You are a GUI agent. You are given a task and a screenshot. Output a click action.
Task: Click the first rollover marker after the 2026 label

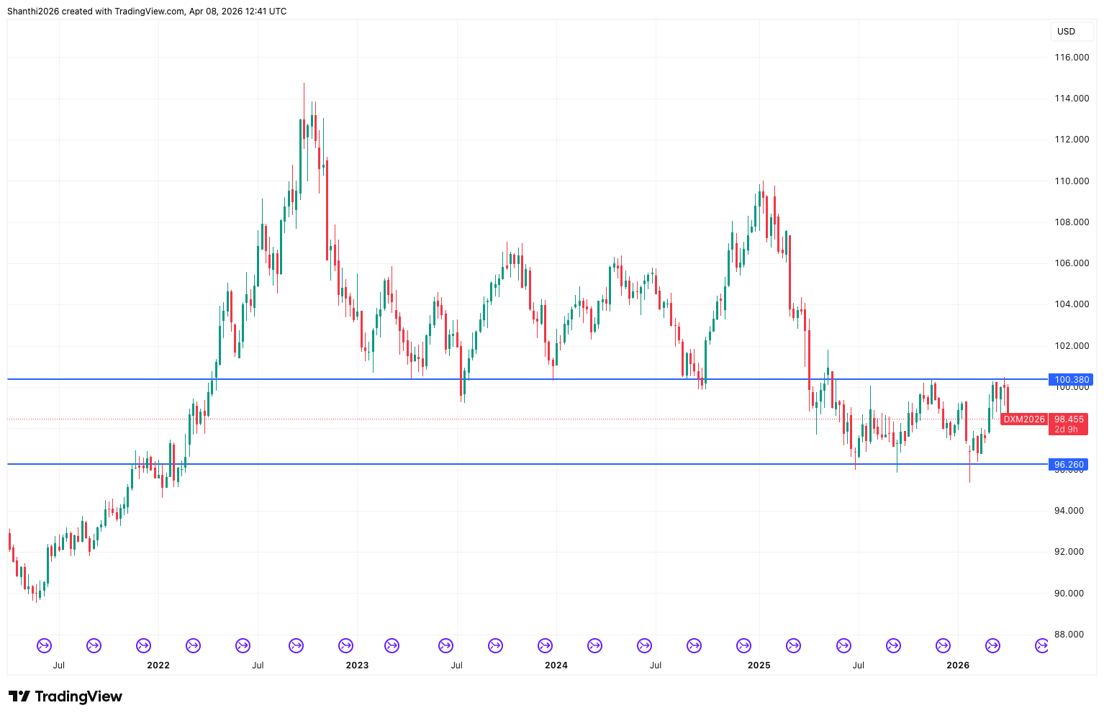992,646
